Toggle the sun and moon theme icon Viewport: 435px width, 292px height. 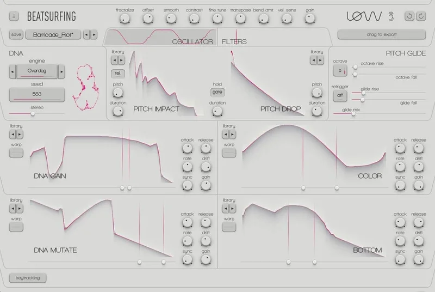[x=391, y=16]
